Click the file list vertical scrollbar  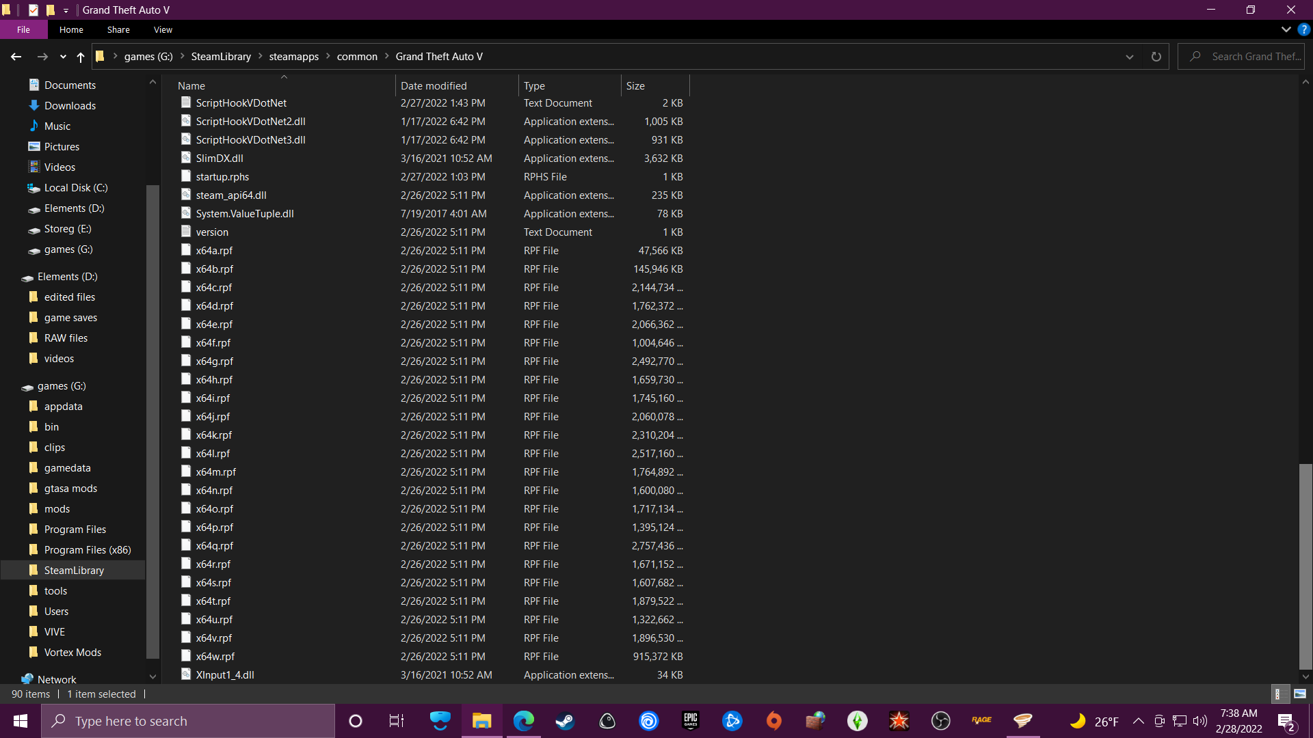click(1305, 567)
